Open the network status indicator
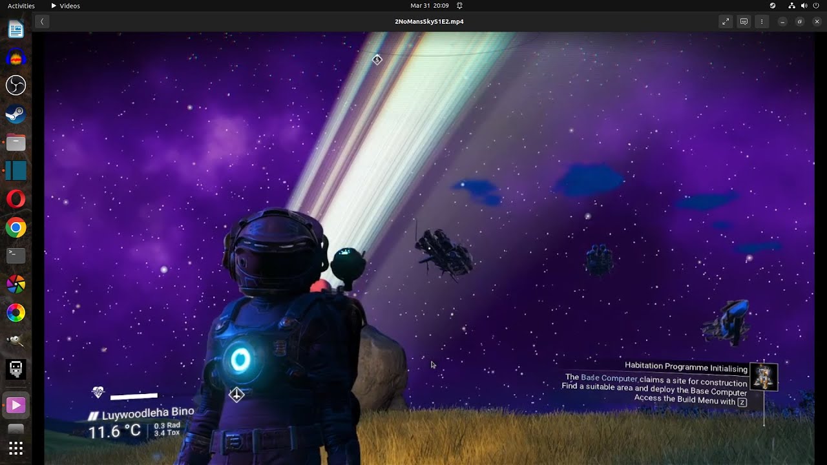 792,5
